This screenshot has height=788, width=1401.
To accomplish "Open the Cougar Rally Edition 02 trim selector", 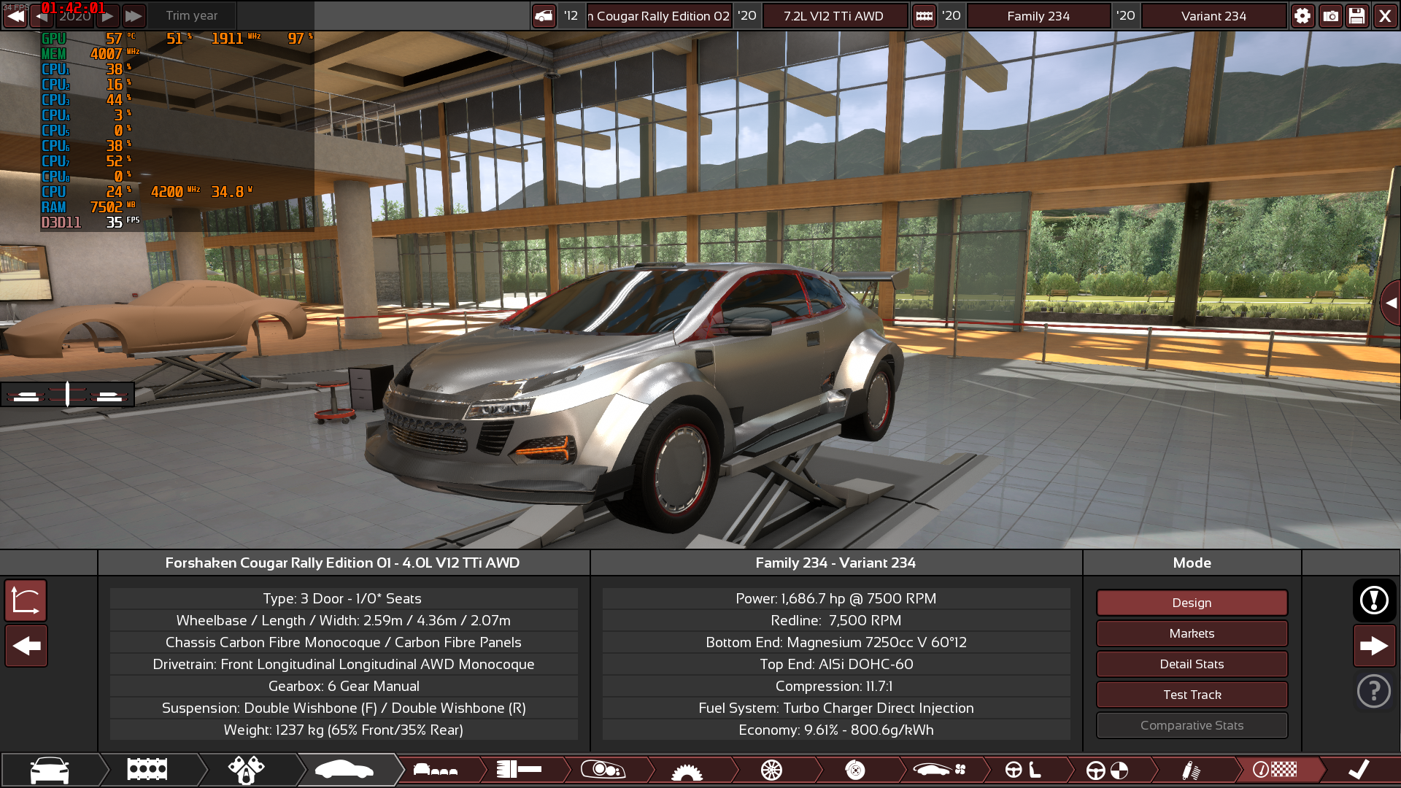I will [659, 15].
